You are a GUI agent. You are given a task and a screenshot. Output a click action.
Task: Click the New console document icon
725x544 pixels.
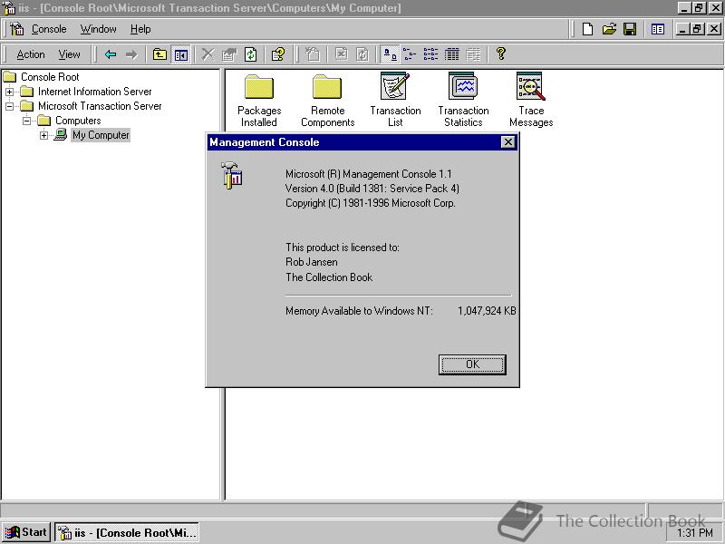coord(587,29)
